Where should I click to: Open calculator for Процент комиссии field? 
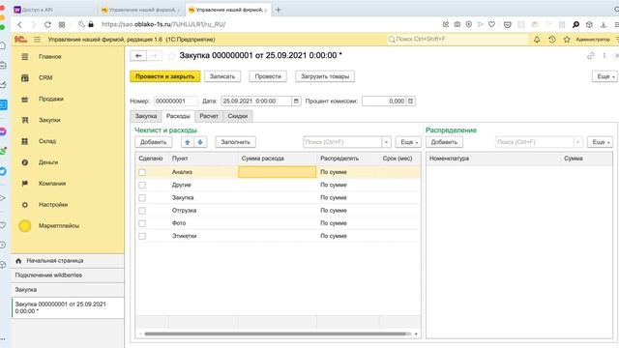coord(410,101)
